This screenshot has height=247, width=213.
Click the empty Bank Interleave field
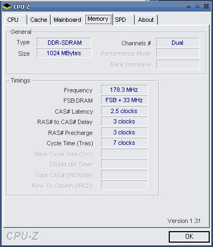click(x=177, y=64)
